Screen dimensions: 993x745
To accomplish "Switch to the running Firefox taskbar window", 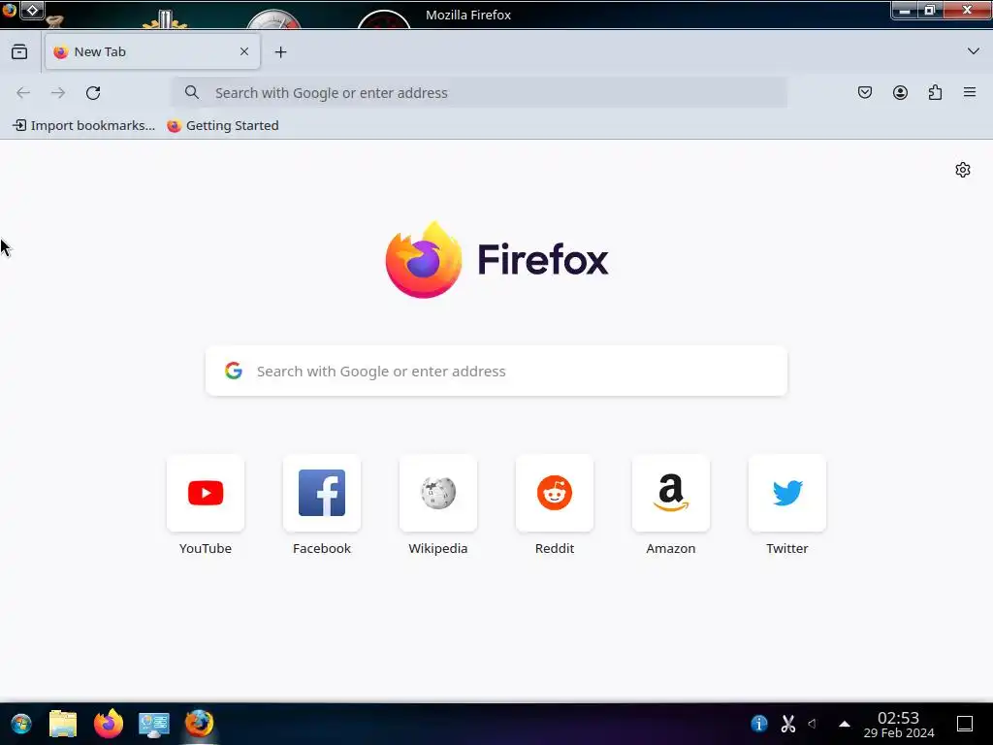I will pos(199,724).
